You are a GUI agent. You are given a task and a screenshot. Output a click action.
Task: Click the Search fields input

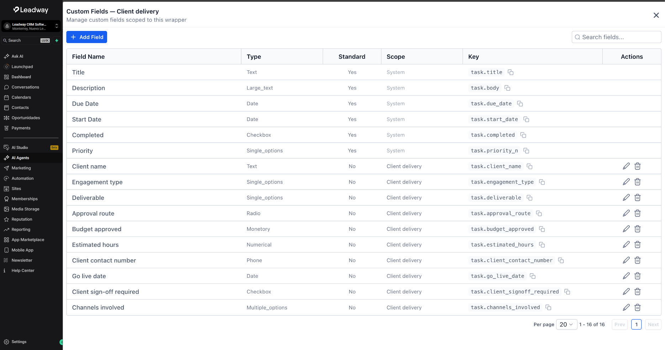[x=616, y=37]
